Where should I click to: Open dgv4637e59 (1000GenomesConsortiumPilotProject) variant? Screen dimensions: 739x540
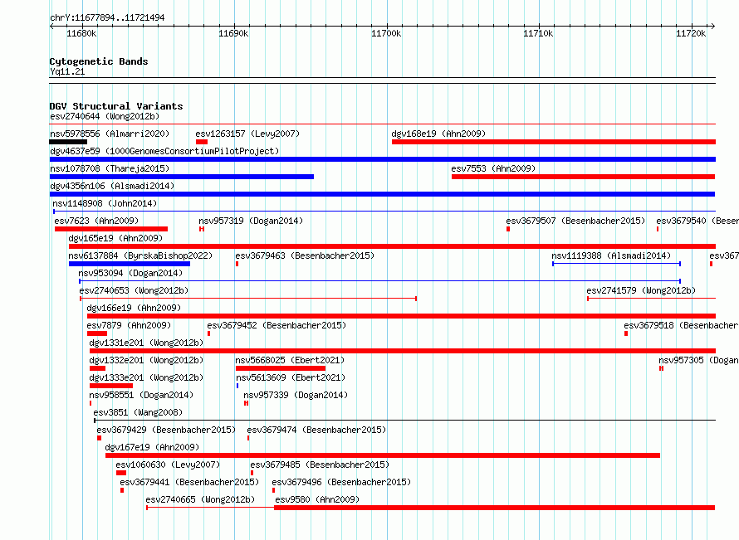coord(164,151)
